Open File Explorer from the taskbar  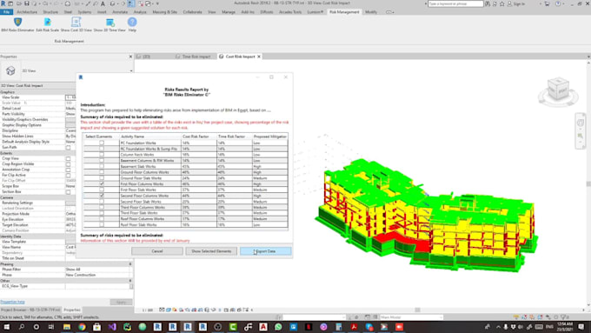[x=67, y=327]
